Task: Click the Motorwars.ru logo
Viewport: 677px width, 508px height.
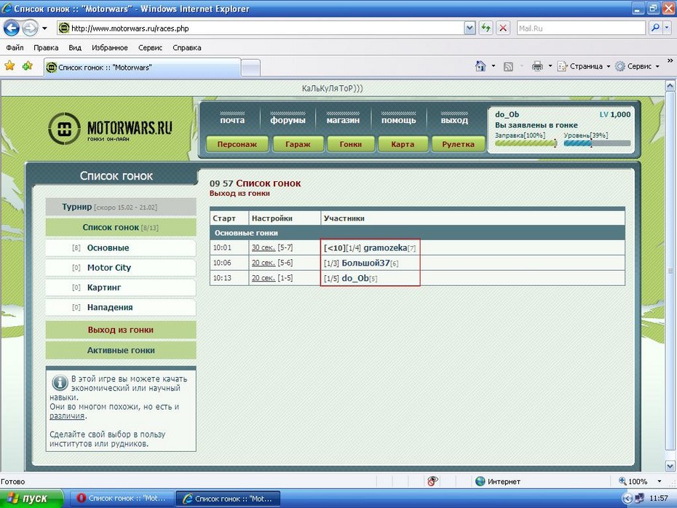Action: [x=110, y=128]
